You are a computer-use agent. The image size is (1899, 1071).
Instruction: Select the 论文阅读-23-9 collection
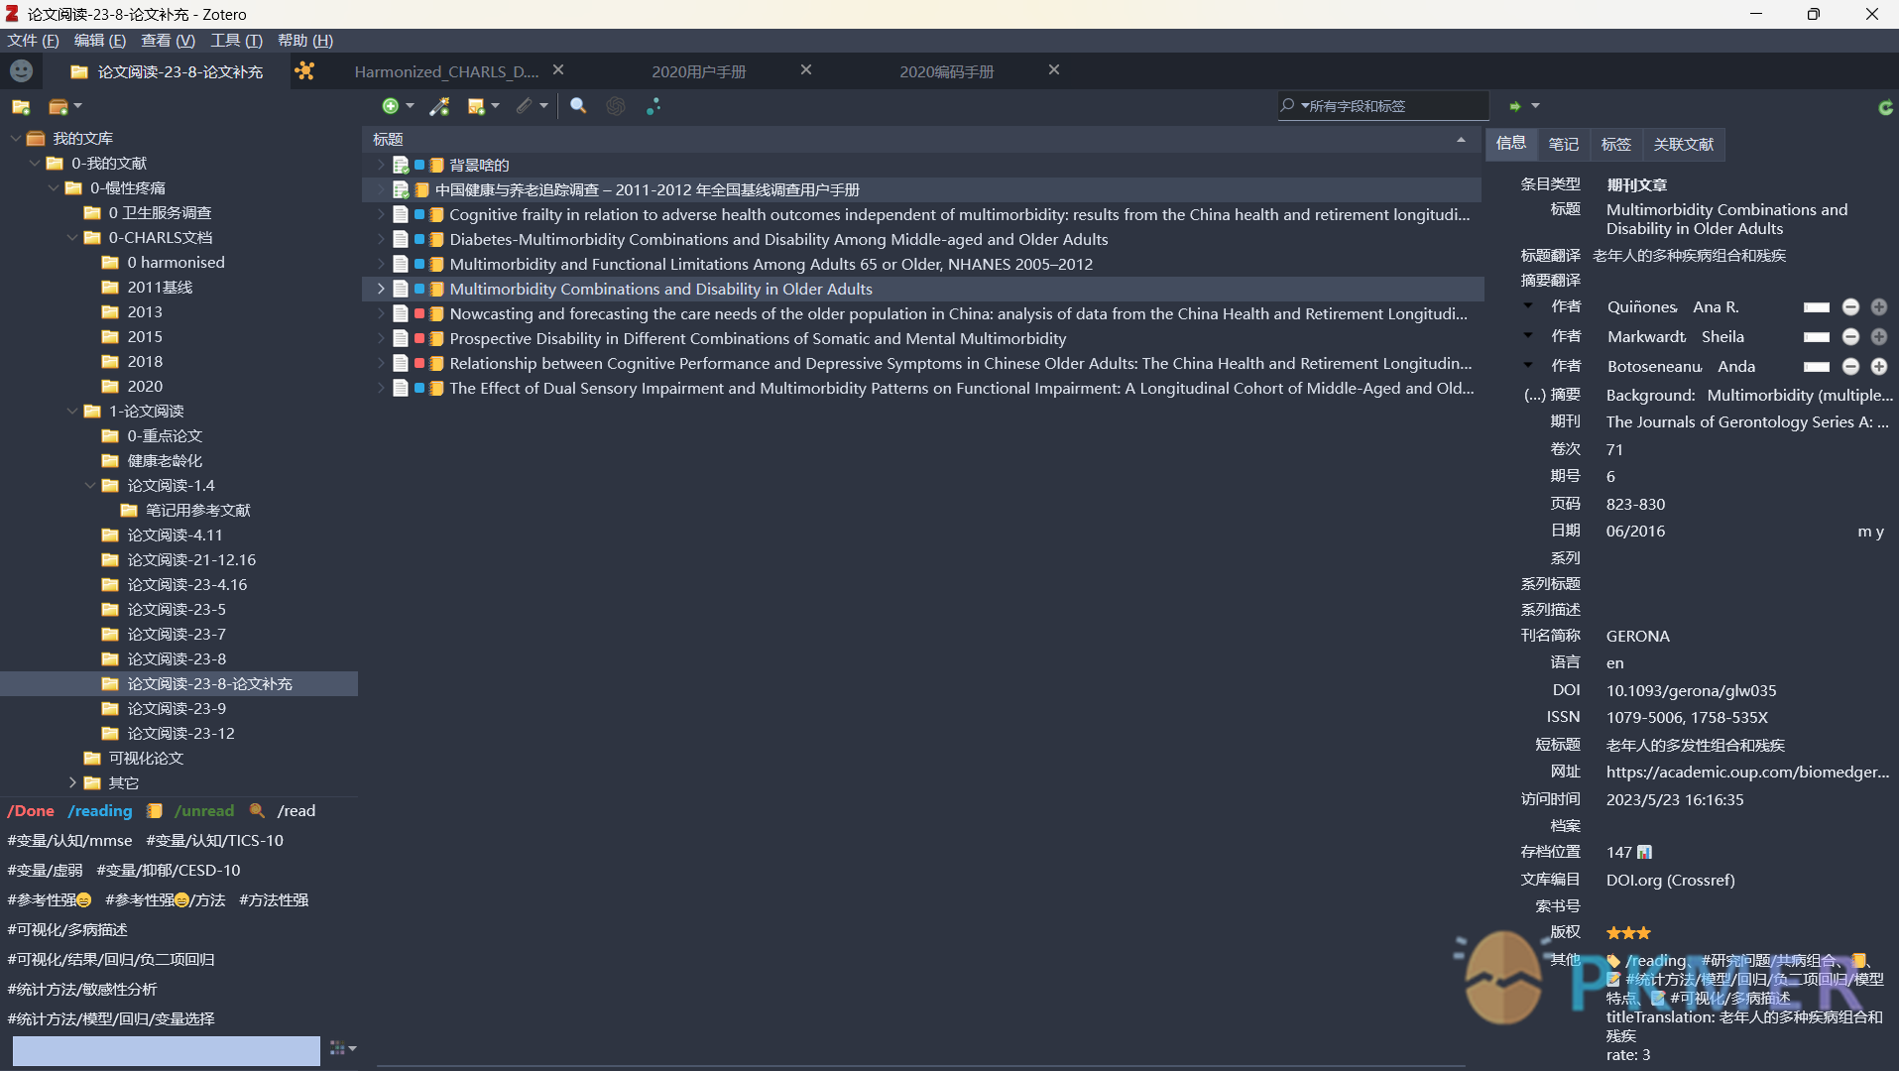(x=177, y=708)
